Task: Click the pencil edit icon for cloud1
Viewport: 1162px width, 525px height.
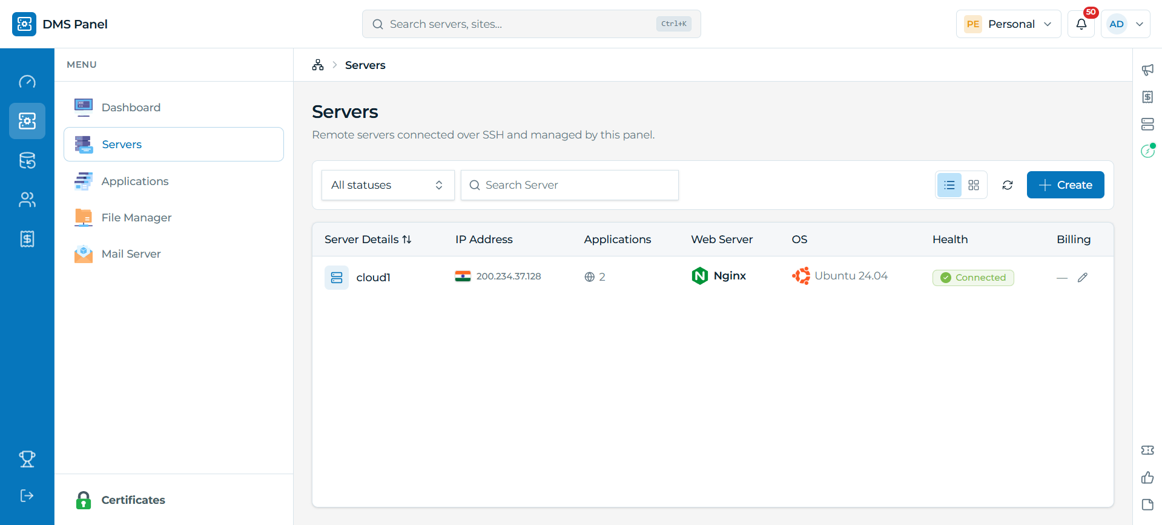Action: click(x=1083, y=278)
